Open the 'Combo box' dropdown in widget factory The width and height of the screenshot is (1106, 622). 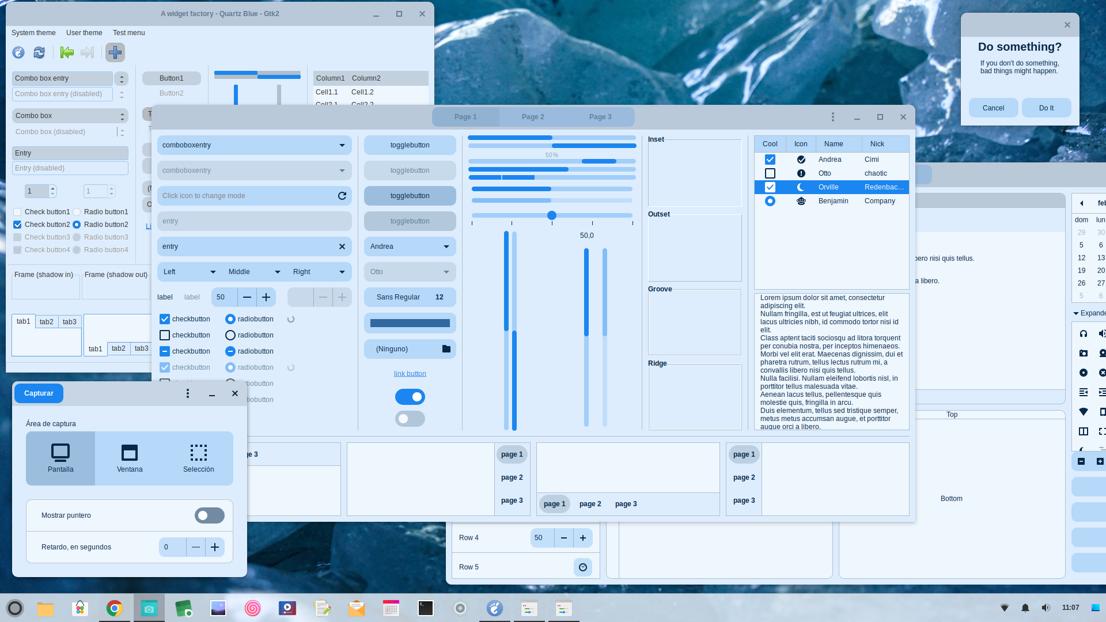[70, 116]
